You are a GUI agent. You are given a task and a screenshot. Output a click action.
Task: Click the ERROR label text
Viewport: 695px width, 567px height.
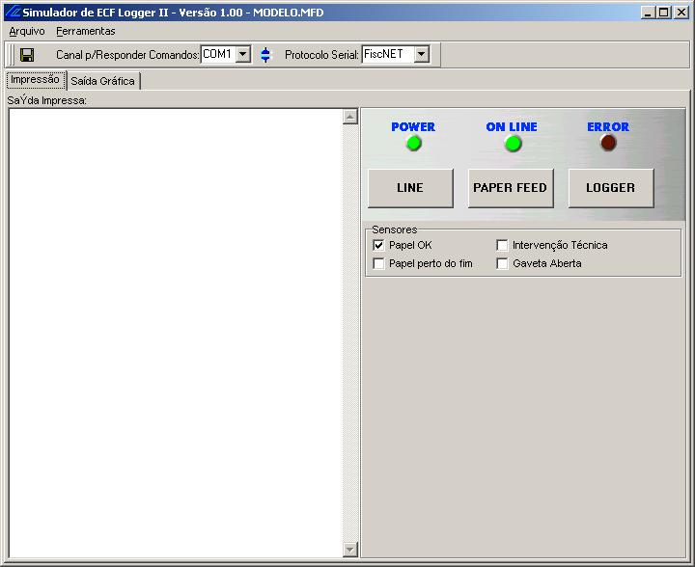(x=608, y=126)
